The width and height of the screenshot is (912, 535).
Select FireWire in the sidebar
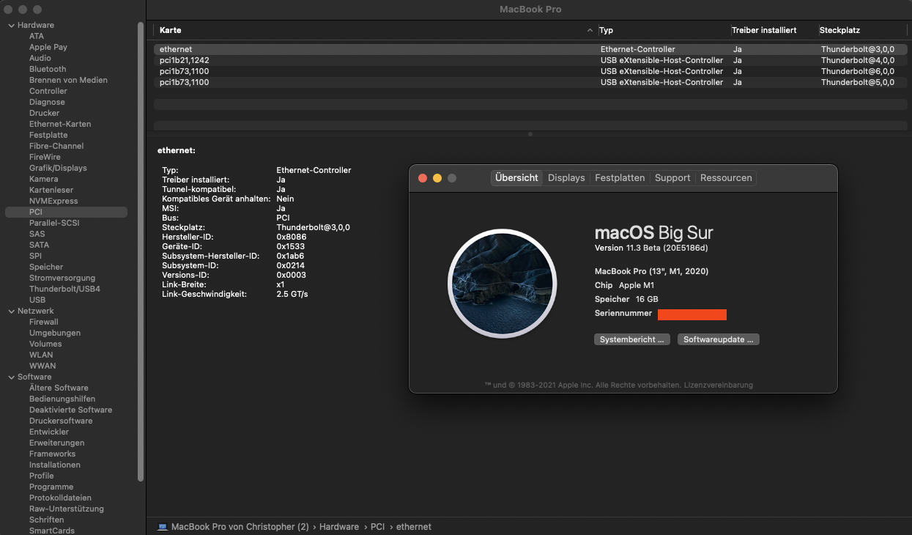pos(45,157)
